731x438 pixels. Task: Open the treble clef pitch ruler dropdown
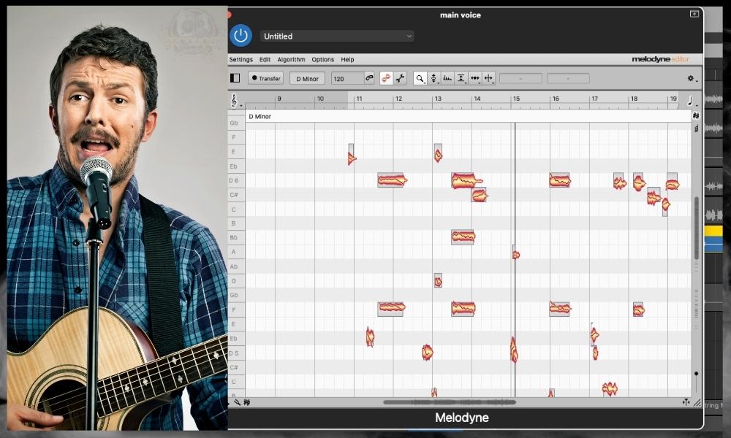235,101
